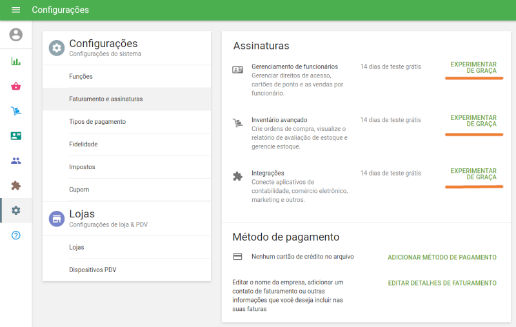Select Faturamento e assinaturas menu item
516x327 pixels.
tap(126, 99)
